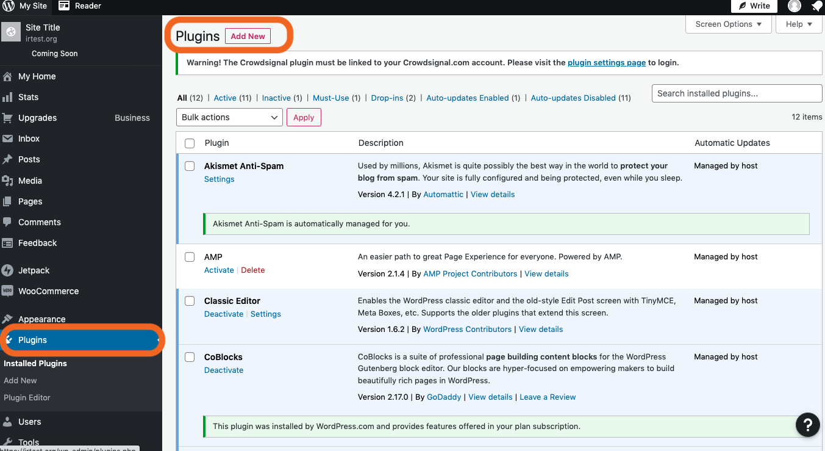The width and height of the screenshot is (825, 451).
Task: Click the Feedback form icon
Action: (x=7, y=243)
